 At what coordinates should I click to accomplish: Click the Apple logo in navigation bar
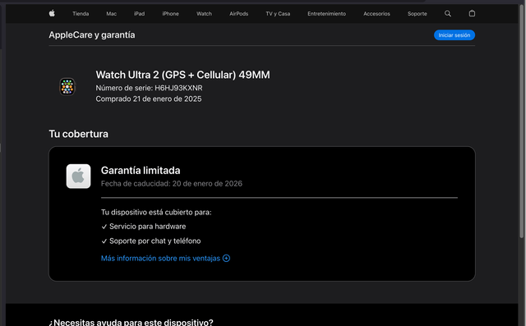coord(52,13)
